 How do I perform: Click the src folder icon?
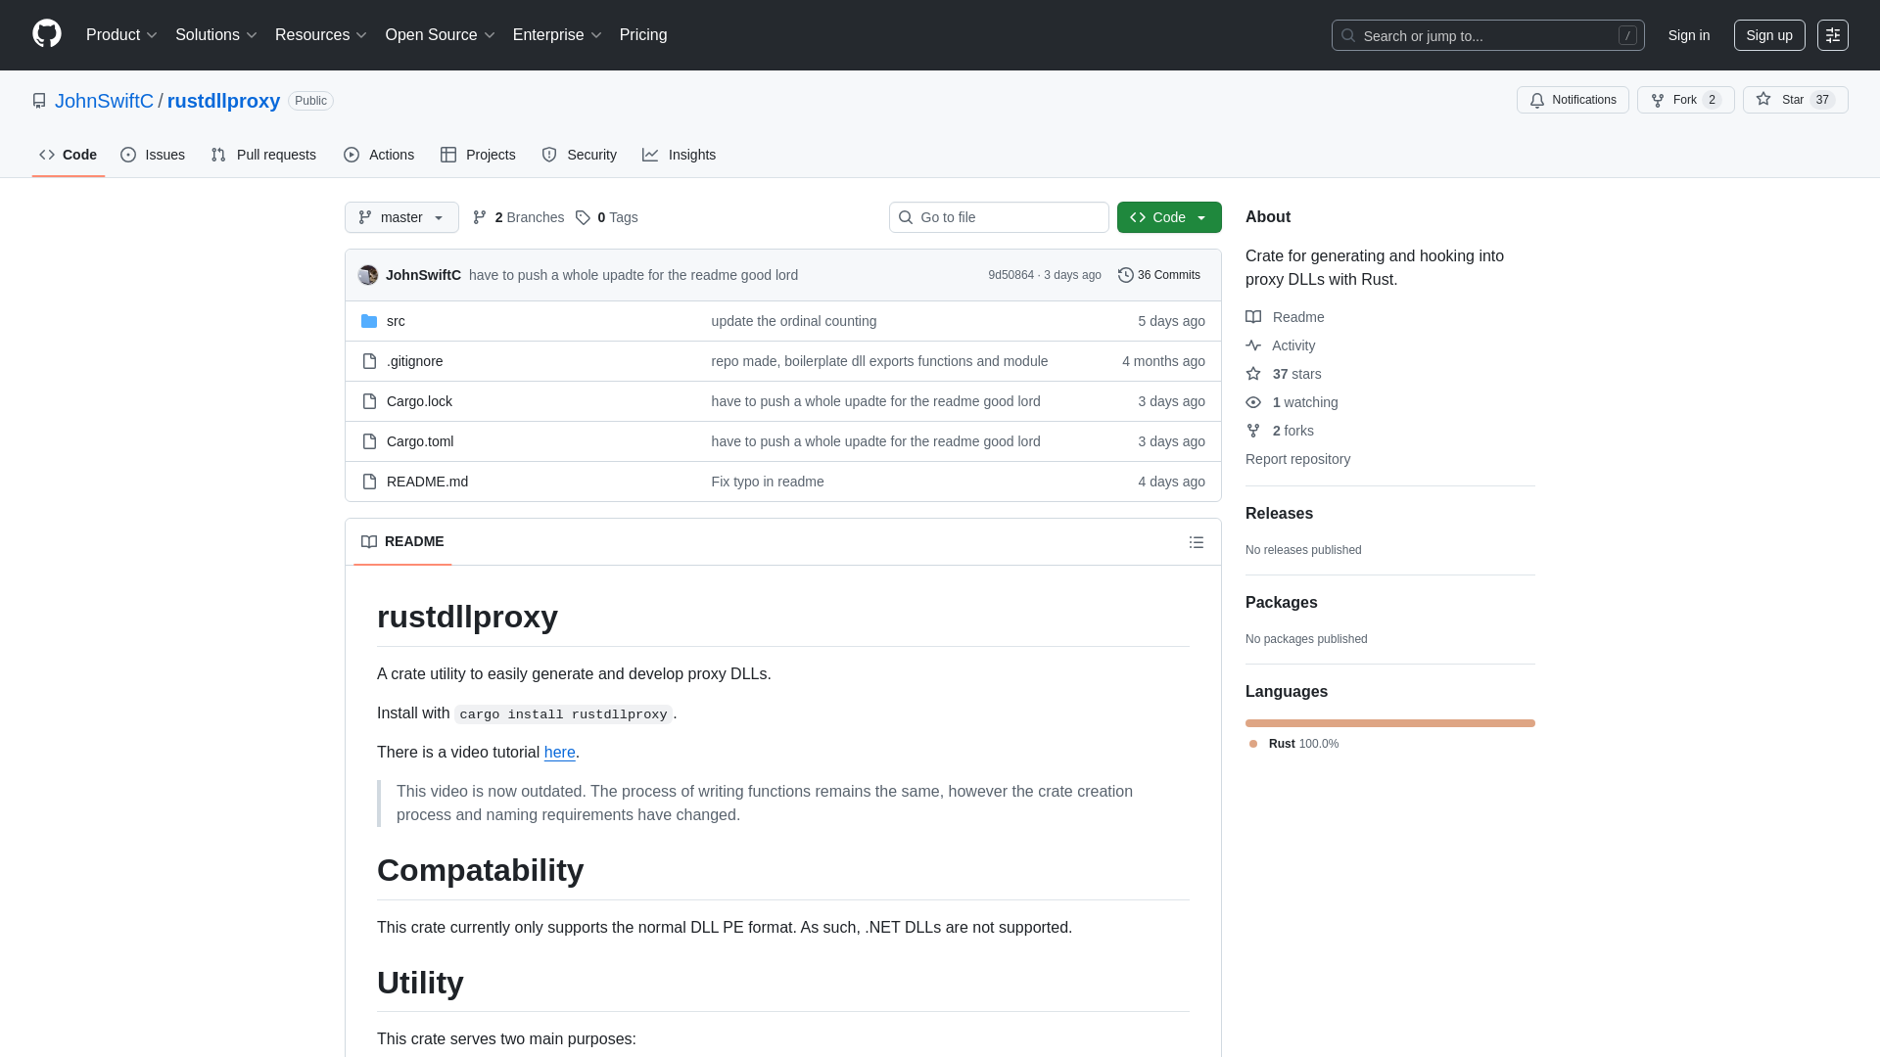[369, 321]
